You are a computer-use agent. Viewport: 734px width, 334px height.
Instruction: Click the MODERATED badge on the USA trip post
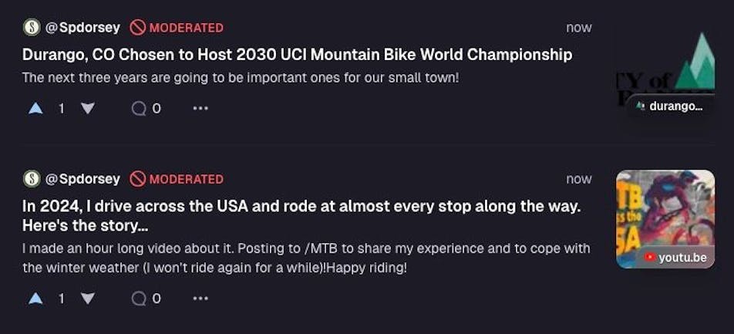click(177, 179)
